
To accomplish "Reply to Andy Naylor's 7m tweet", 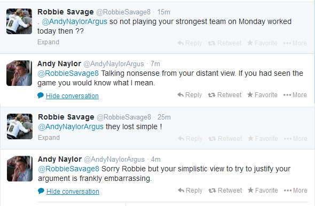I will point(190,95).
